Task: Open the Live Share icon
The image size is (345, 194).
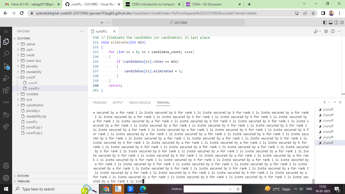Action: tap(6, 126)
